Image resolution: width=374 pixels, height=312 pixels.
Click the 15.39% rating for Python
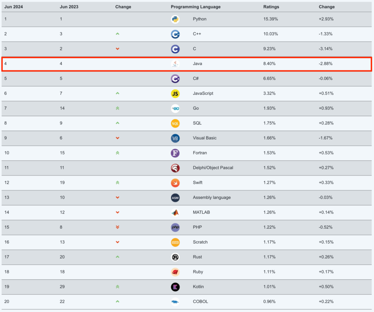pos(270,19)
